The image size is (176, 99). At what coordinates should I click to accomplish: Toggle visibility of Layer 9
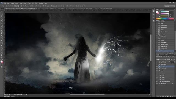click(x=157, y=71)
